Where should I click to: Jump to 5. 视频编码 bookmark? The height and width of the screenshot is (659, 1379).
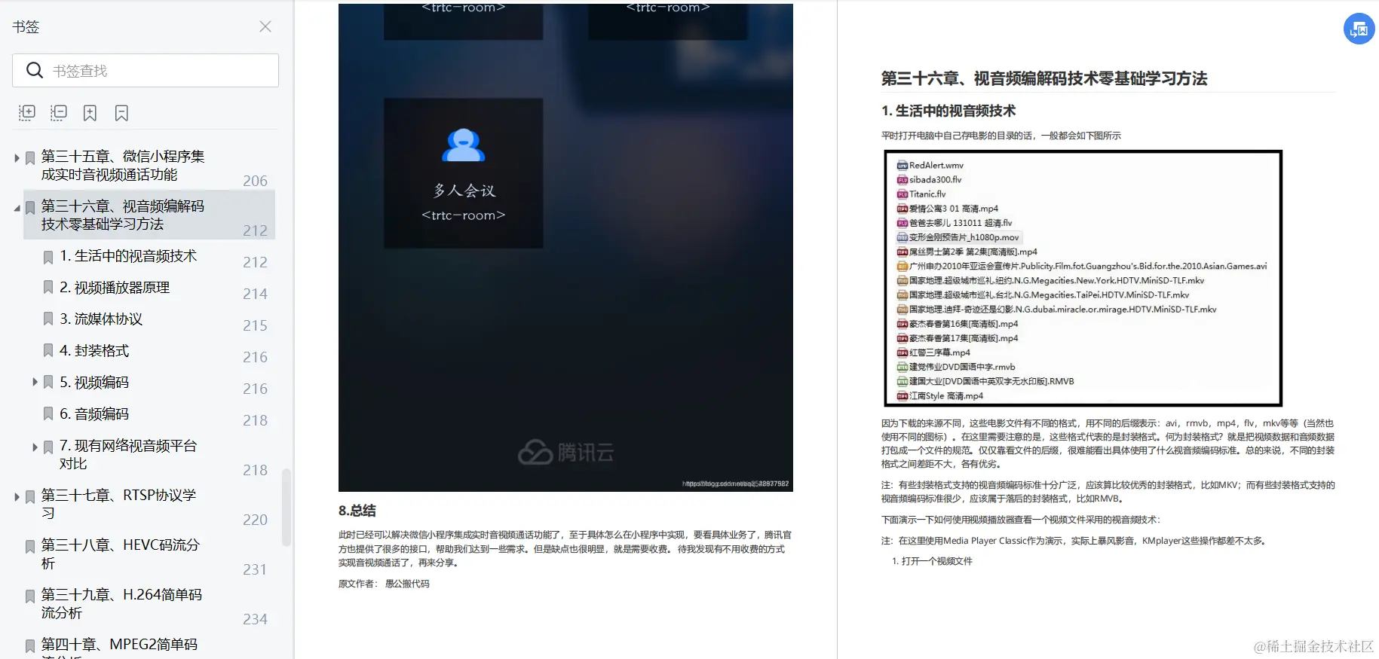click(94, 383)
